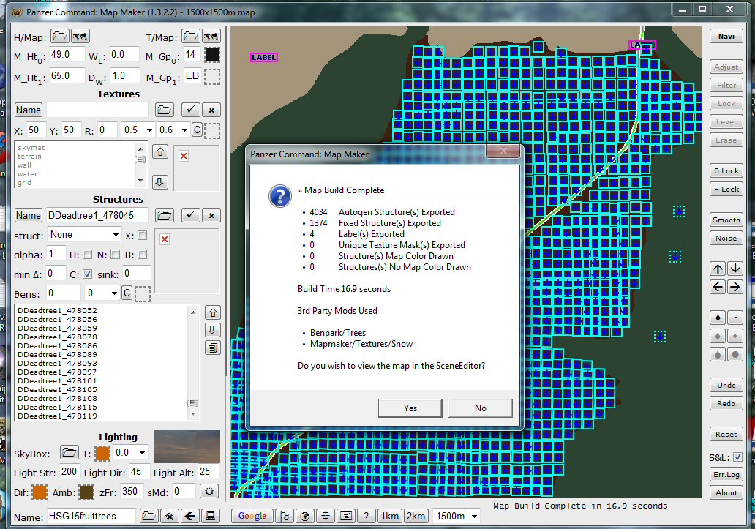Viewport: 755px width, 529px height.
Task: Click the laptop icon in bottom toolbar
Action: tap(211, 516)
